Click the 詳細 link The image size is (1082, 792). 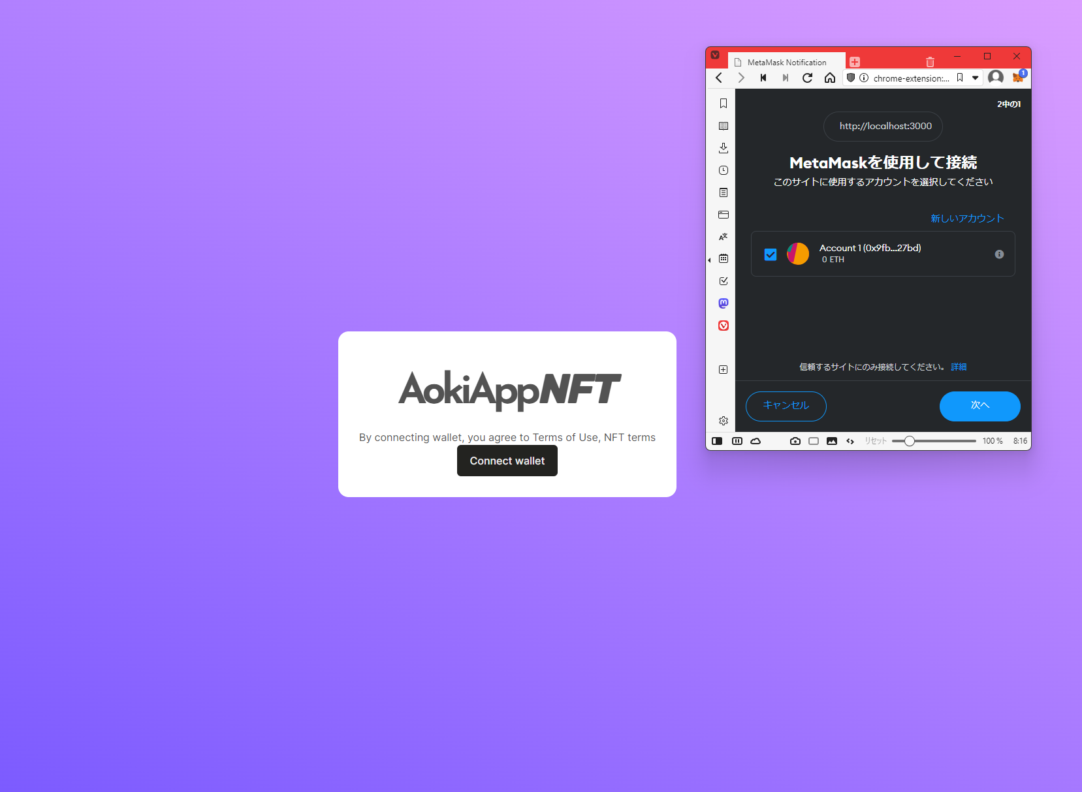pyautogui.click(x=959, y=367)
